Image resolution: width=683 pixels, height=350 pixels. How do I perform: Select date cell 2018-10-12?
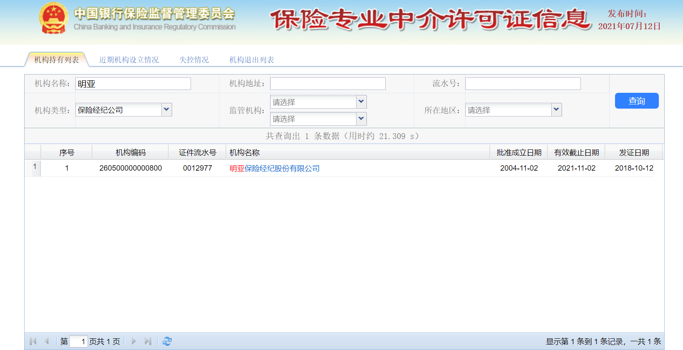(x=634, y=168)
